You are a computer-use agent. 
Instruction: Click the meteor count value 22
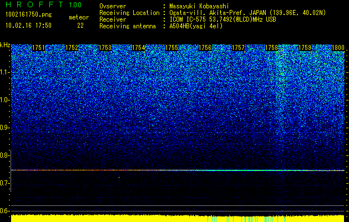[x=80, y=26]
